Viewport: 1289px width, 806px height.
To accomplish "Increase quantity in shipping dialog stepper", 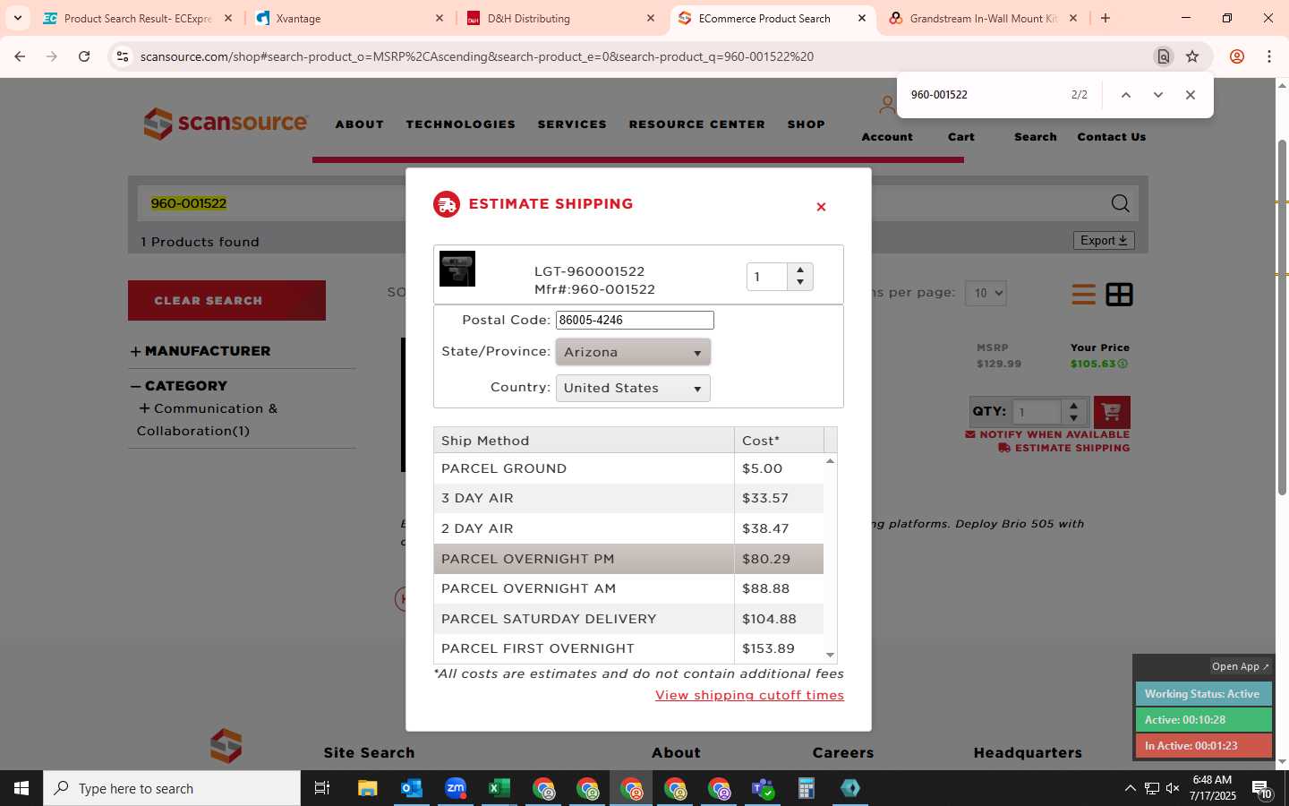I will 800,270.
